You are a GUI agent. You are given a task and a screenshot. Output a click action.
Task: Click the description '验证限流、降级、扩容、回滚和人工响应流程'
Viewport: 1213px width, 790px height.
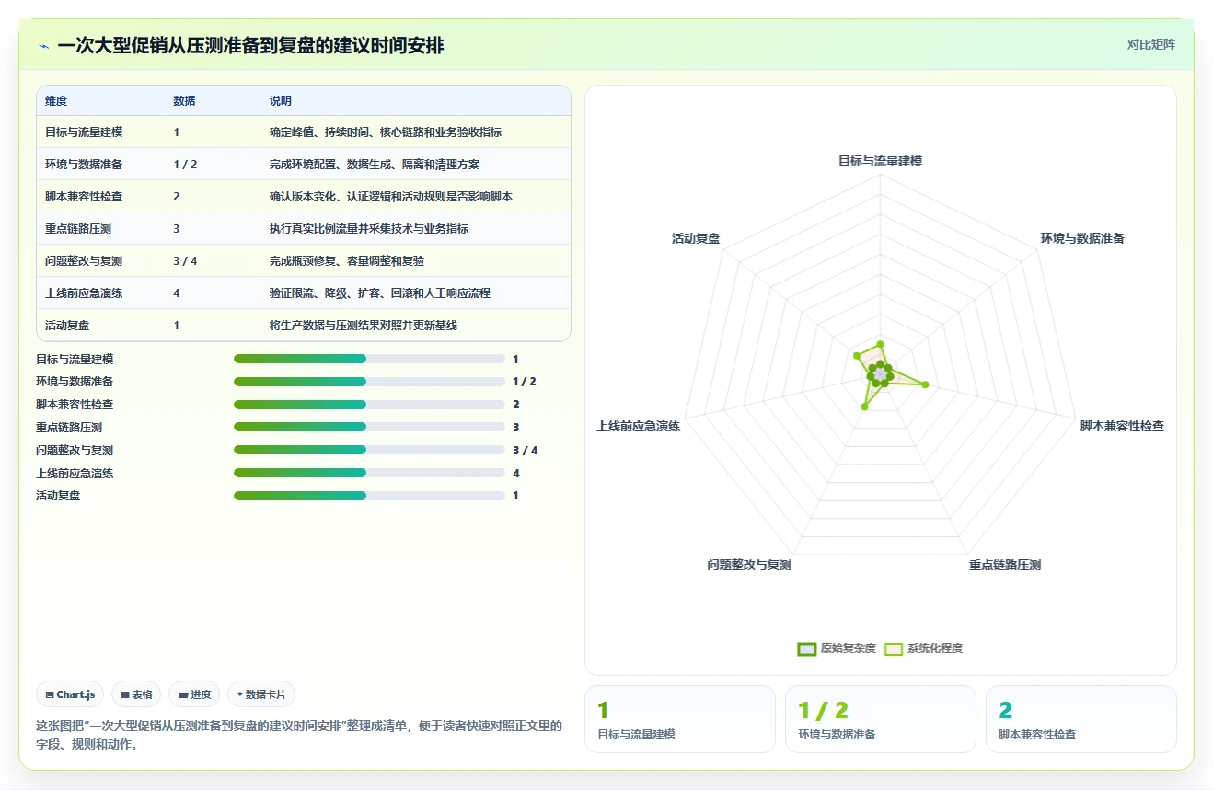coord(380,293)
